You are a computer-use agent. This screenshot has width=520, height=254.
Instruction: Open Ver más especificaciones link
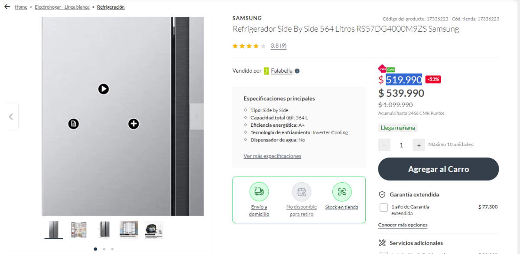point(272,156)
